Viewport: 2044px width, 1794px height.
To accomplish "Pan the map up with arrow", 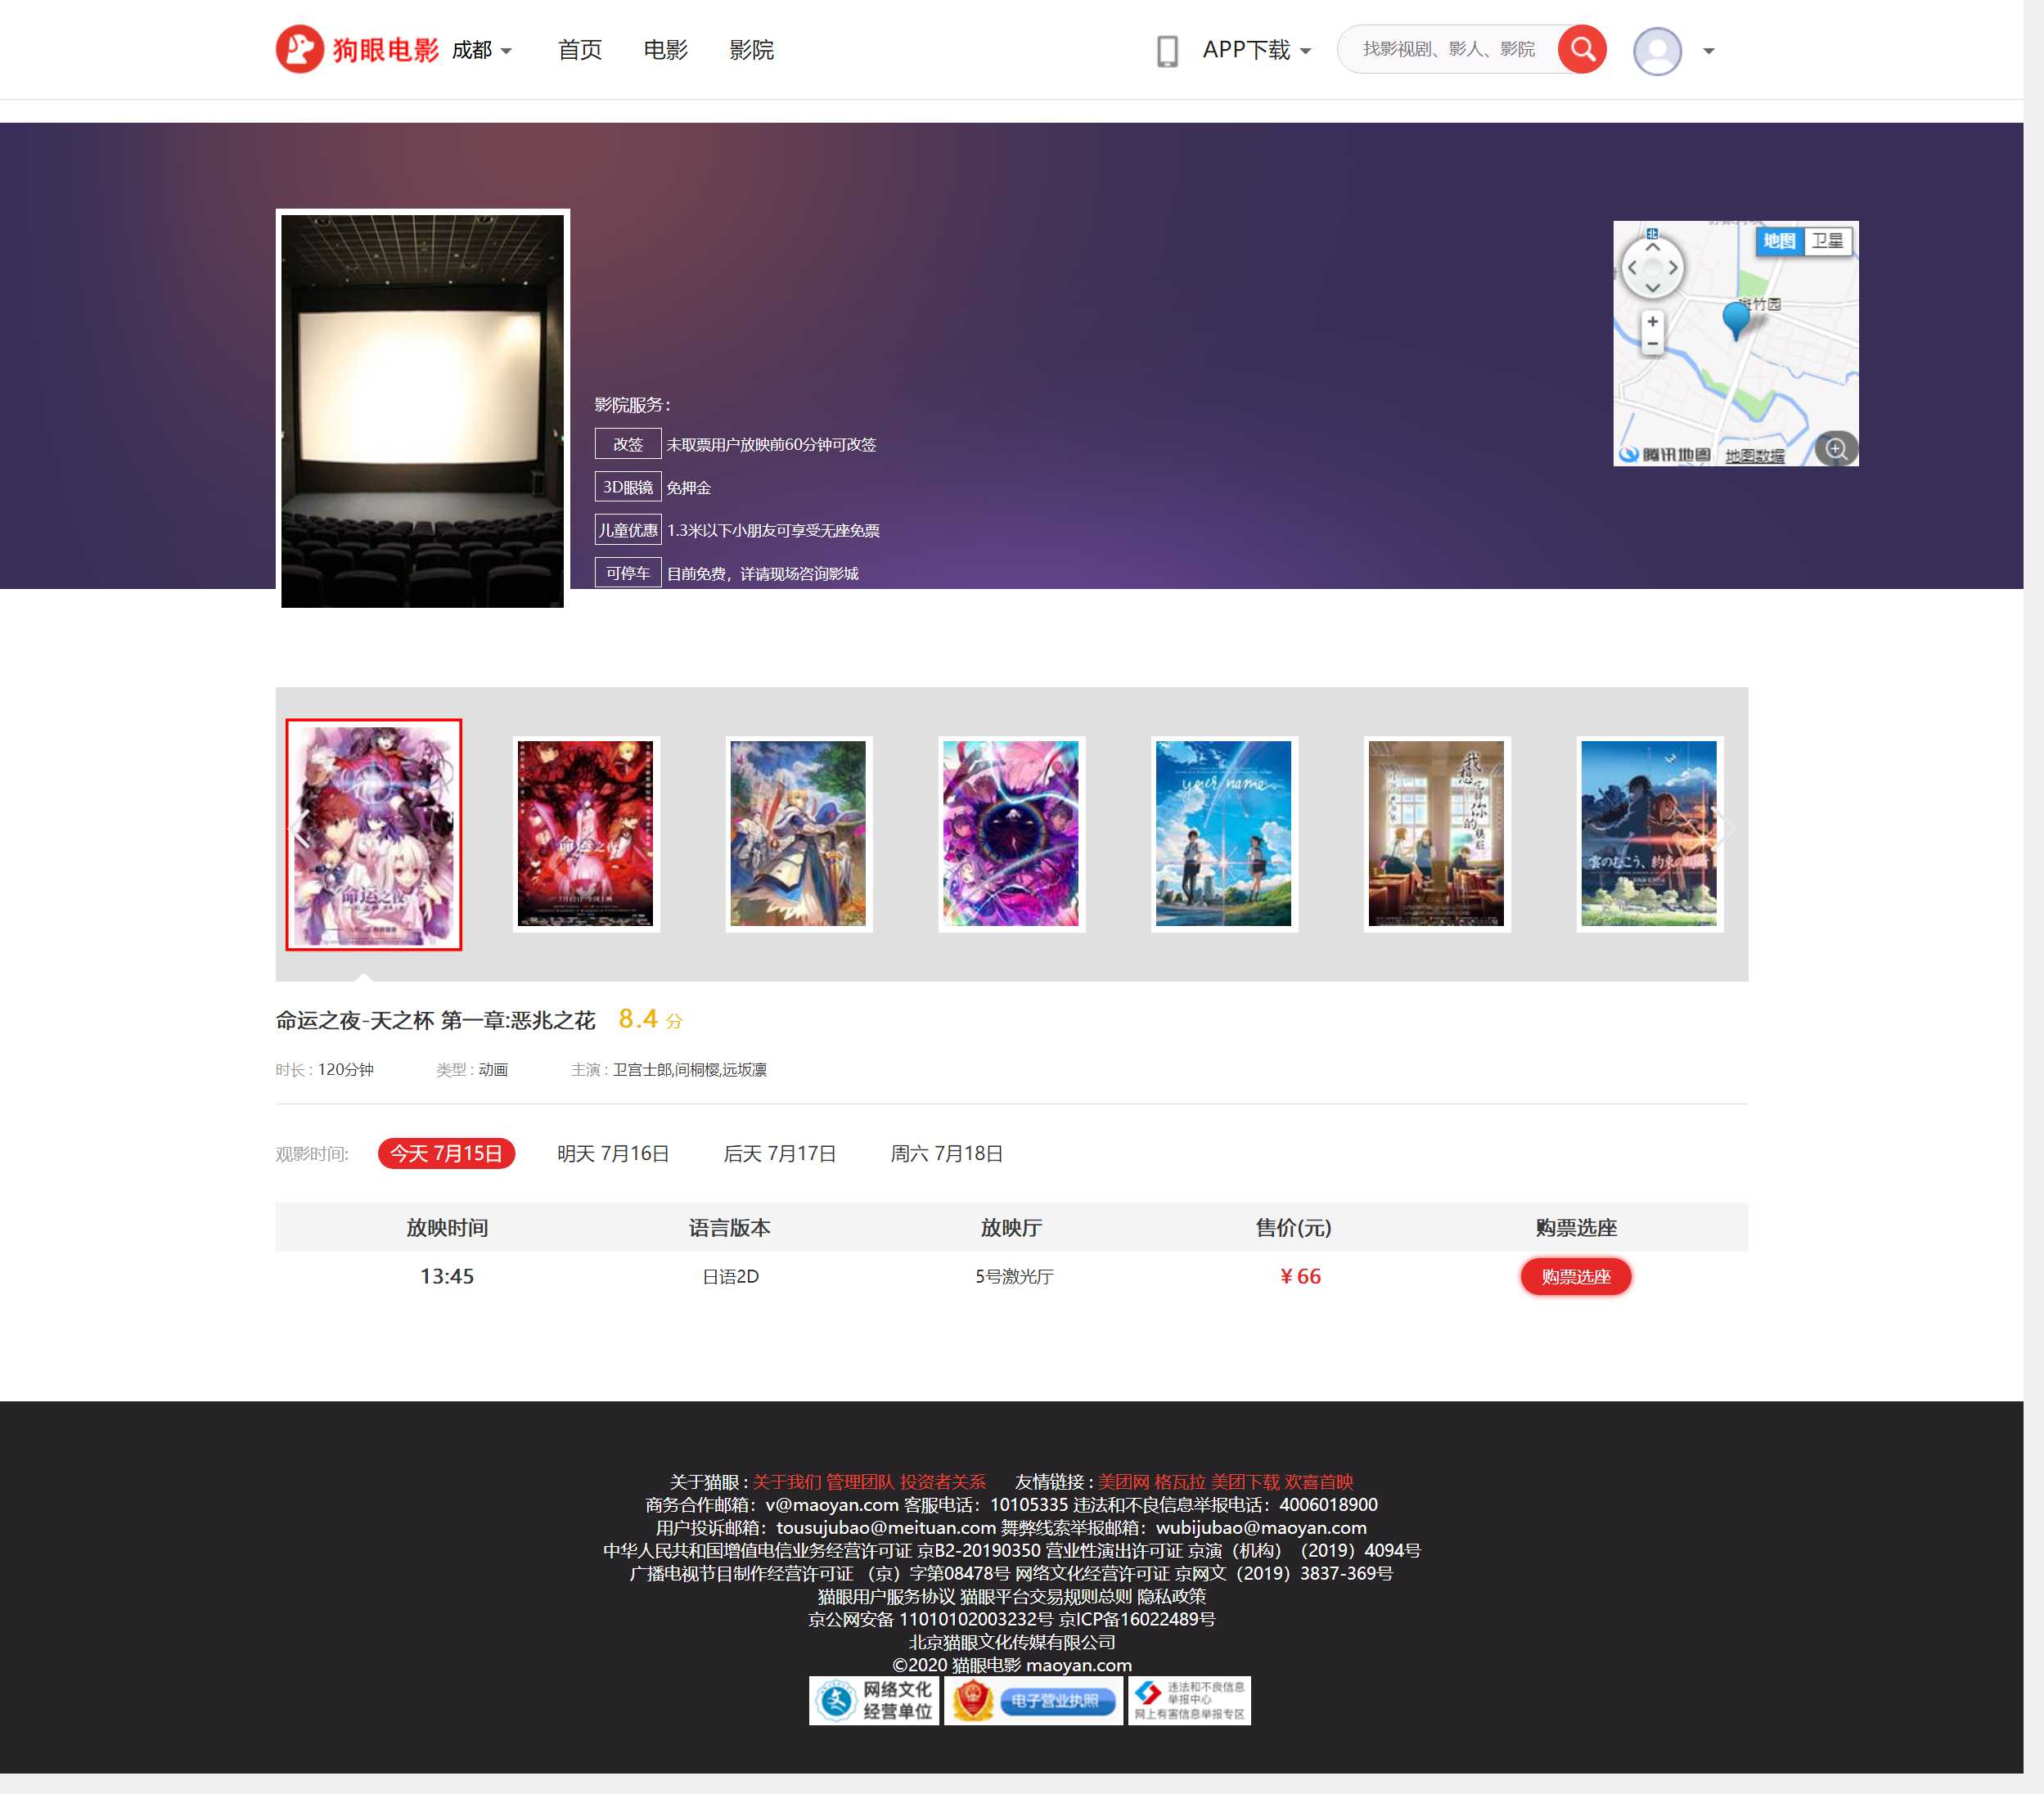I will 1652,247.
